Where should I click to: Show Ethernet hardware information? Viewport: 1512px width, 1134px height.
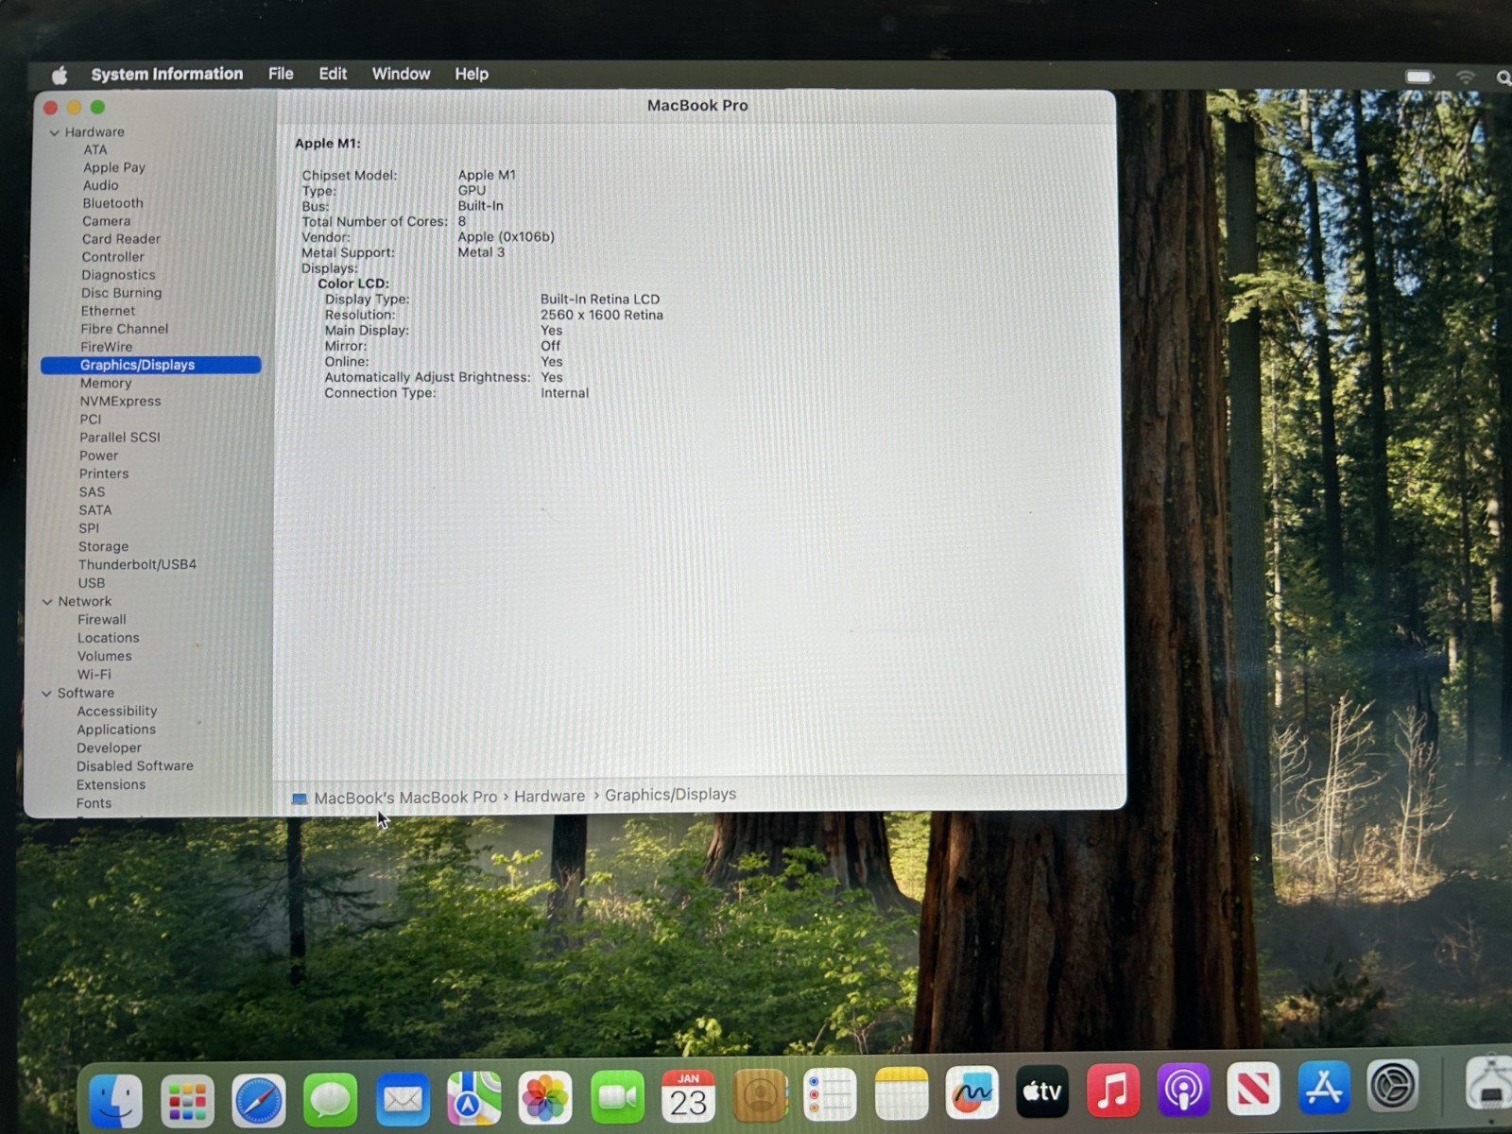tap(108, 311)
